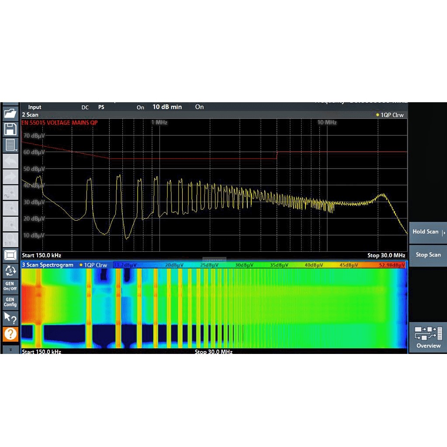The height and width of the screenshot is (447, 447).
Task: Click the 'PS' value in the header
Action: click(101, 107)
